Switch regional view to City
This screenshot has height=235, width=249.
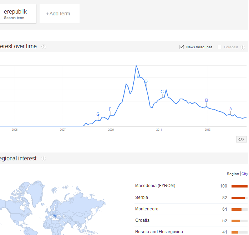[x=245, y=174]
